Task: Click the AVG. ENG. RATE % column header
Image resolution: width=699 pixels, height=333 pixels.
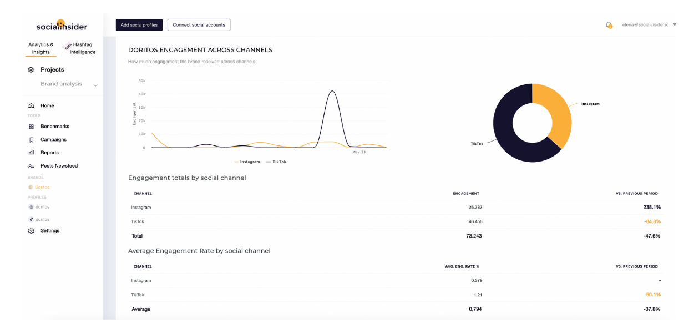Action: 462,266
